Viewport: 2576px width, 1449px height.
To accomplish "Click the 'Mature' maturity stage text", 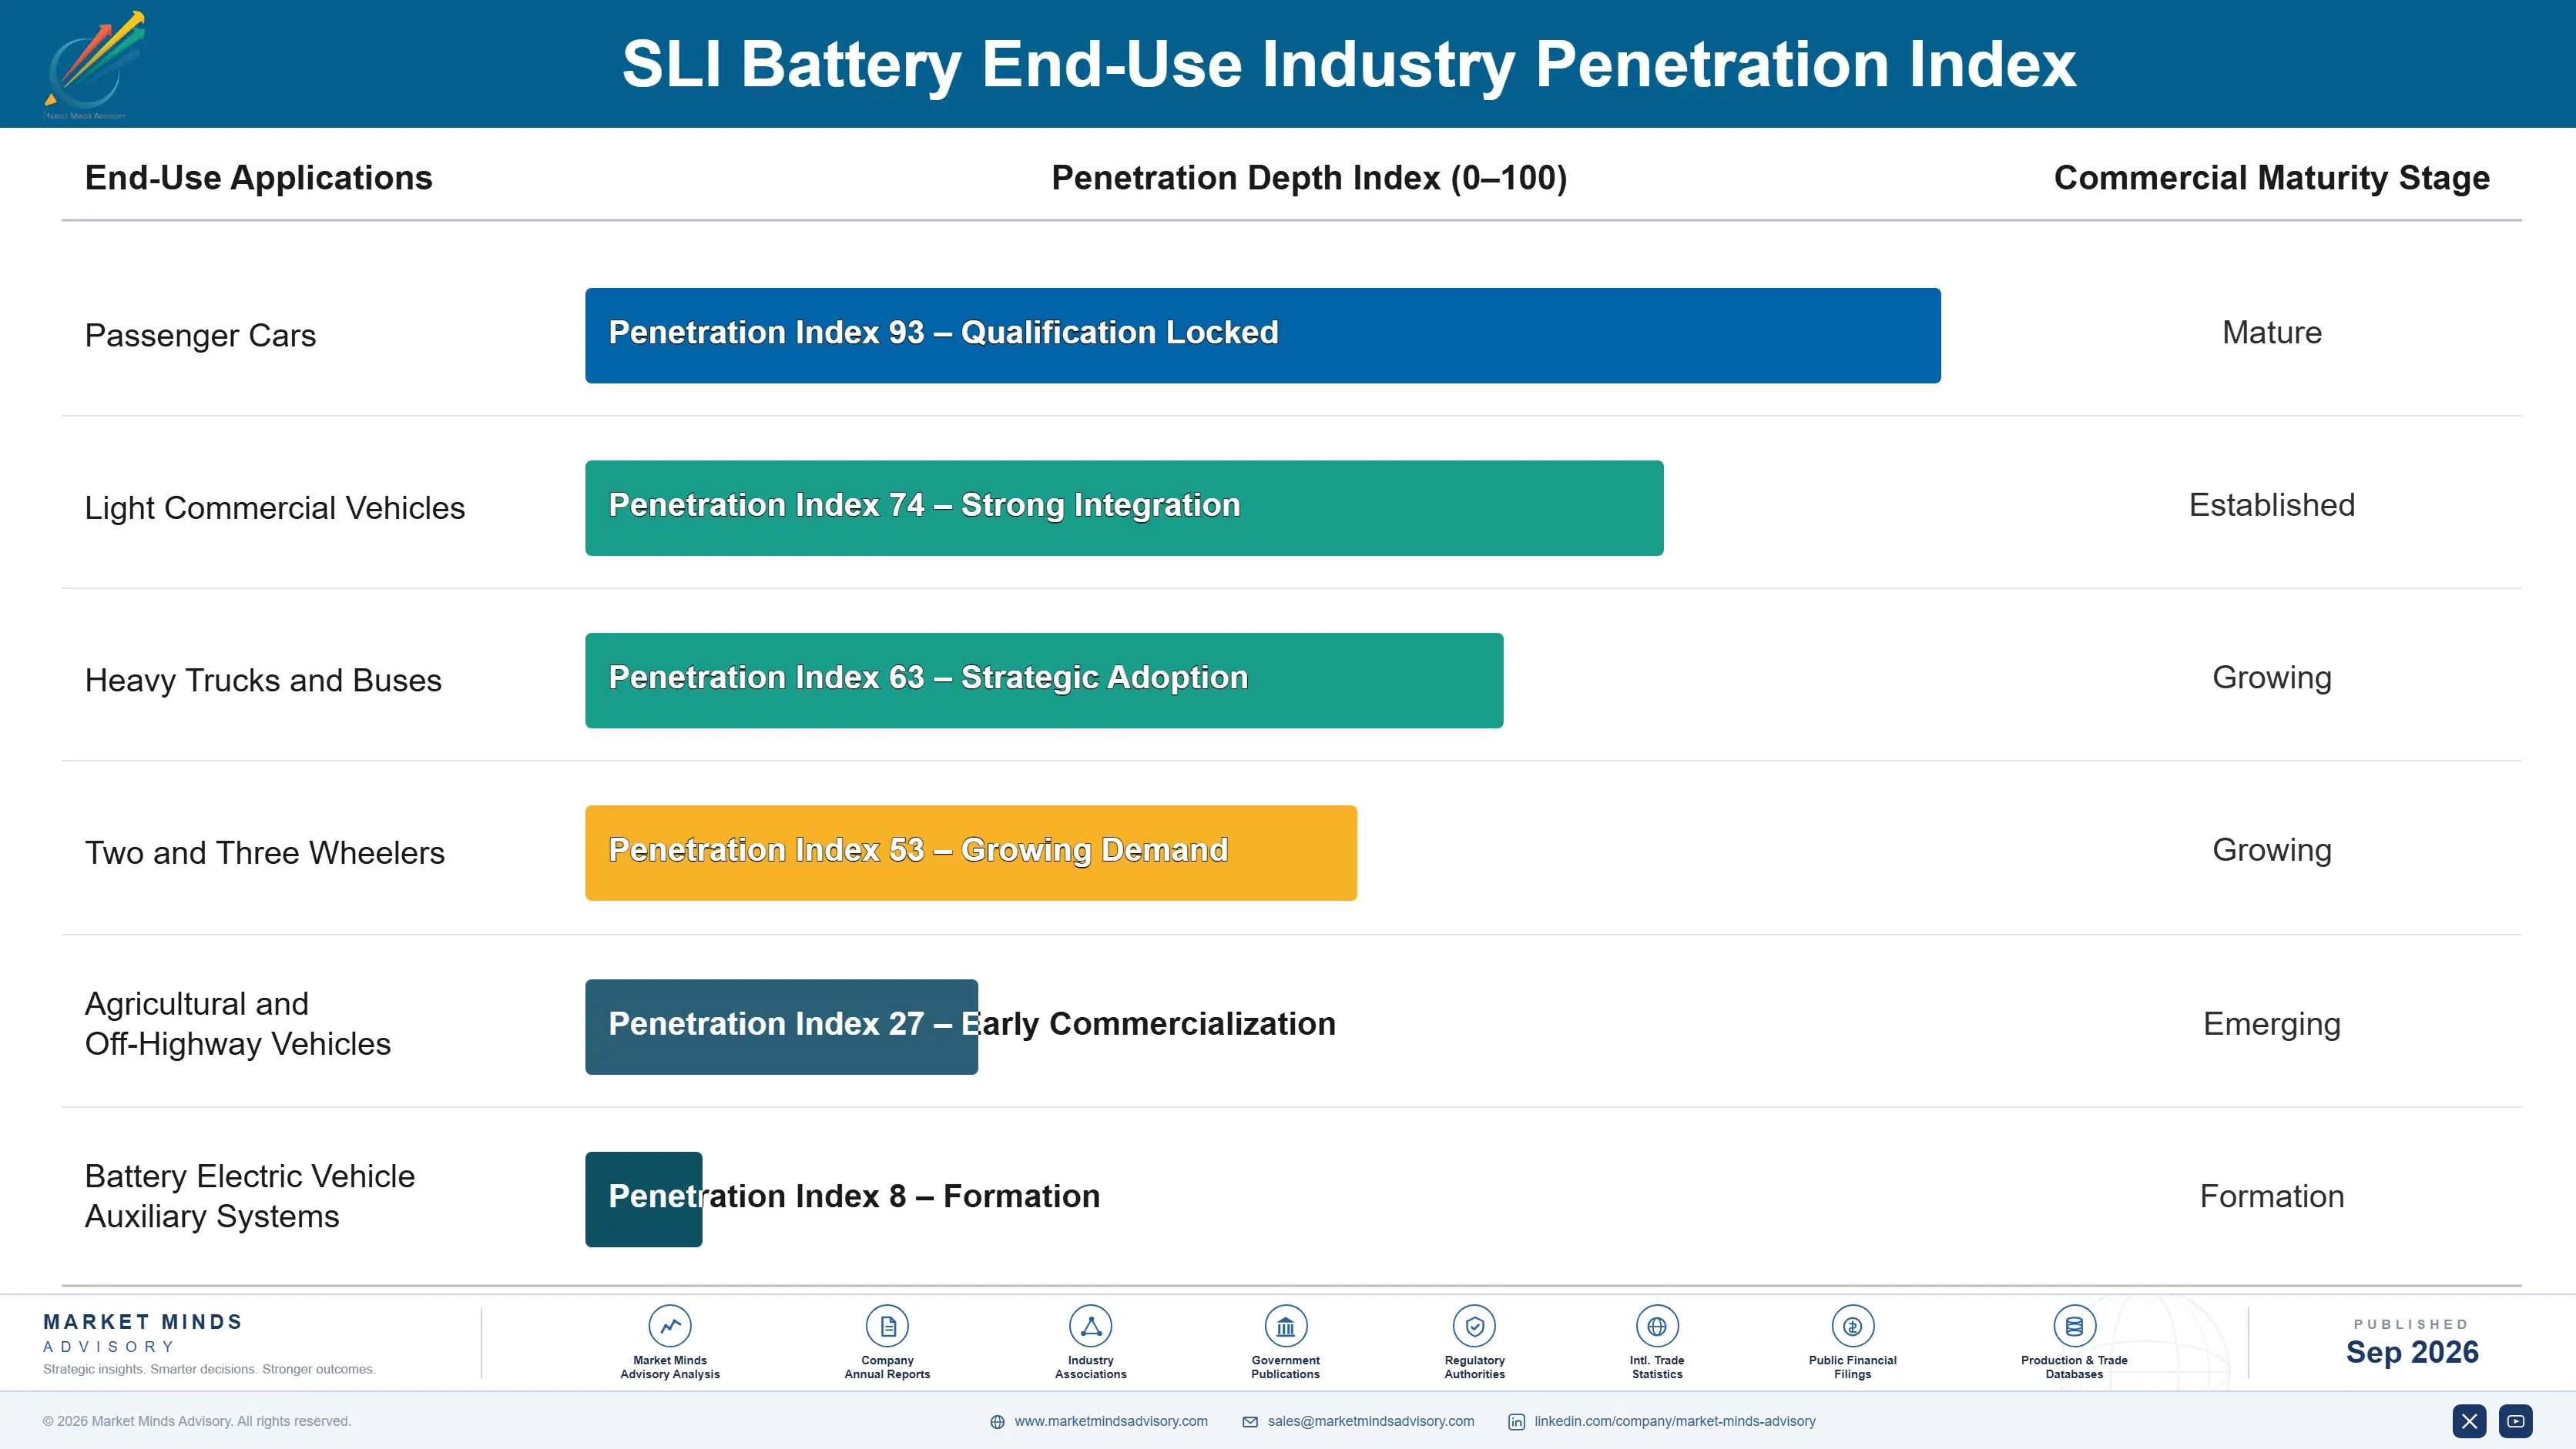I will point(2272,332).
